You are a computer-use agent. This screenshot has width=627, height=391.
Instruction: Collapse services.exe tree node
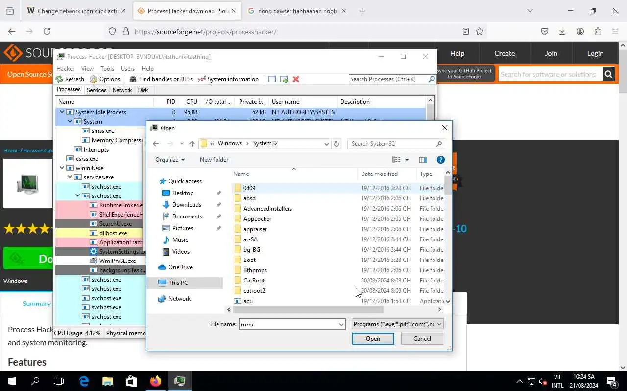70,177
